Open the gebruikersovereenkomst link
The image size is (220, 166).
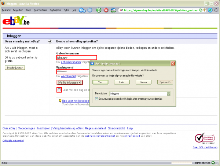pos(100,136)
